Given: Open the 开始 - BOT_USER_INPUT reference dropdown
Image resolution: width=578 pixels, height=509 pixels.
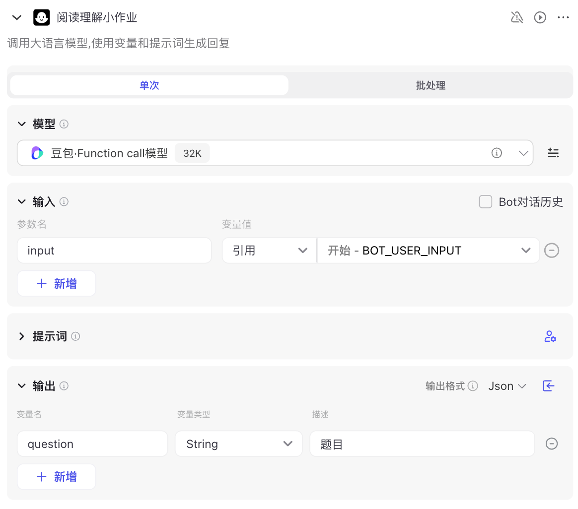Looking at the screenshot, I should pyautogui.click(x=429, y=251).
